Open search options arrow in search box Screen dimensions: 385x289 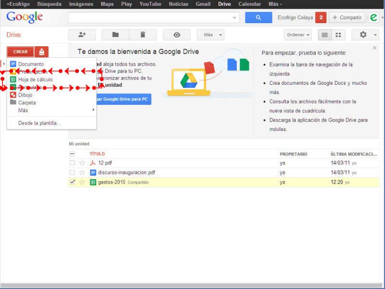234,18
